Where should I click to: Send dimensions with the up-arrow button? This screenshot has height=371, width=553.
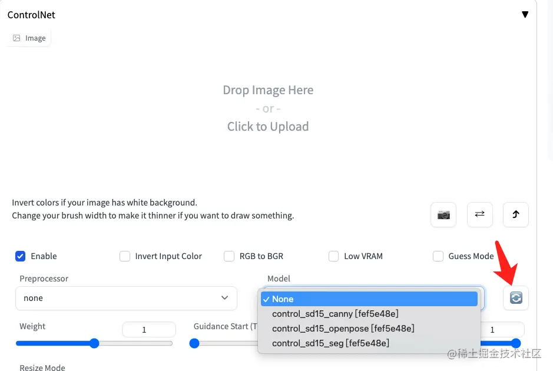[516, 214]
